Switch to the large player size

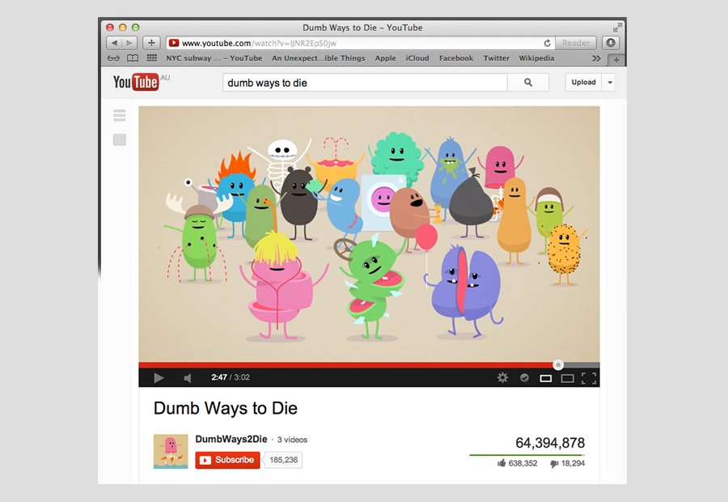point(567,378)
